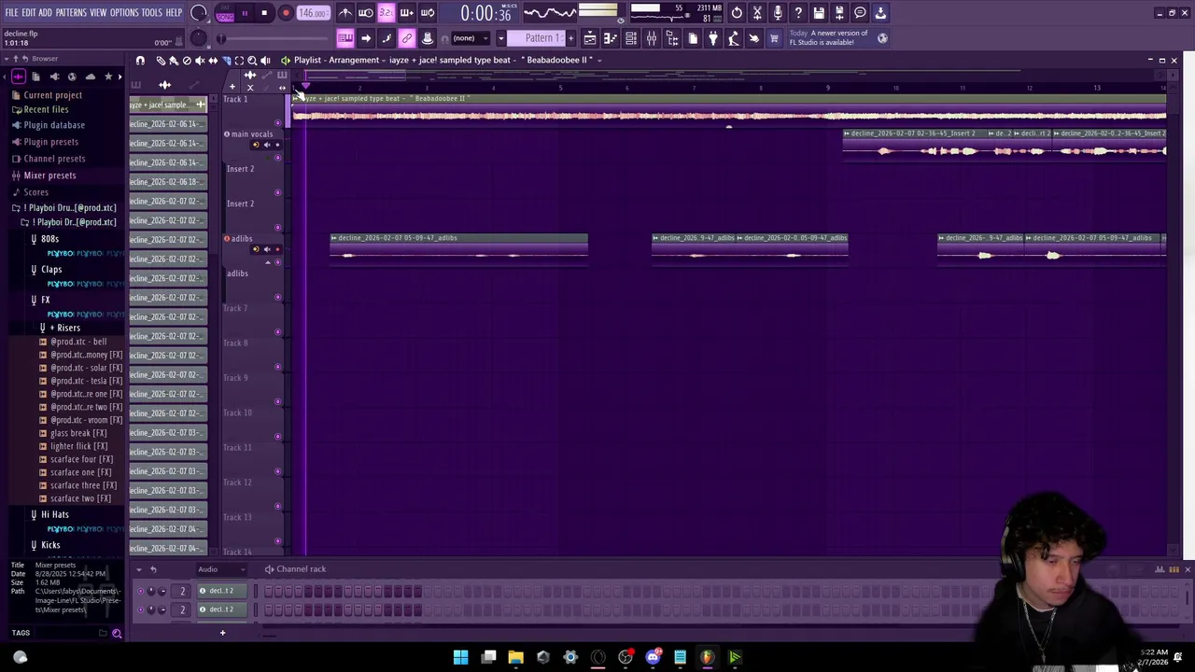The image size is (1195, 672).
Task: Click the Windows Start button
Action: point(461,657)
